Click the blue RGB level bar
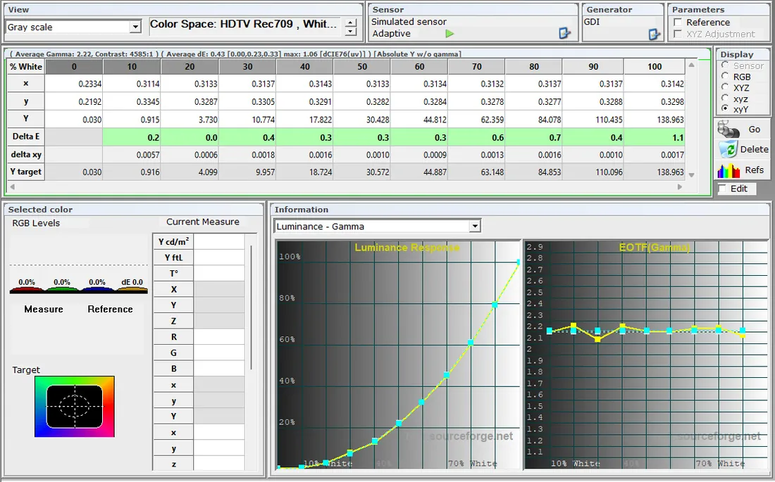 click(x=97, y=291)
